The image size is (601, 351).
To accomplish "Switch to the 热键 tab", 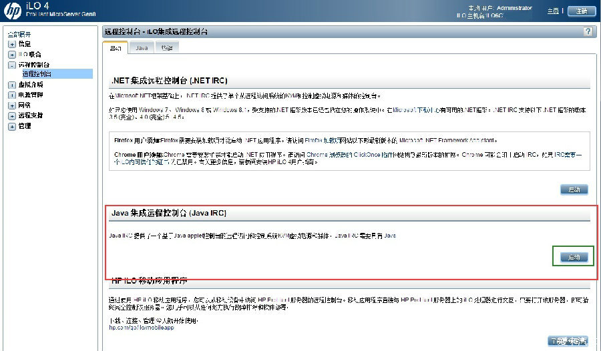I will click(167, 48).
